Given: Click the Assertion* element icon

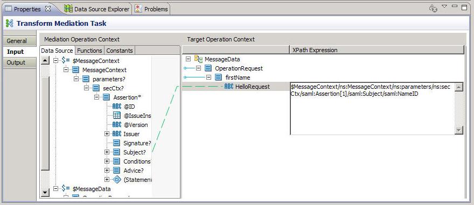Looking at the screenshot, I should (x=106, y=97).
